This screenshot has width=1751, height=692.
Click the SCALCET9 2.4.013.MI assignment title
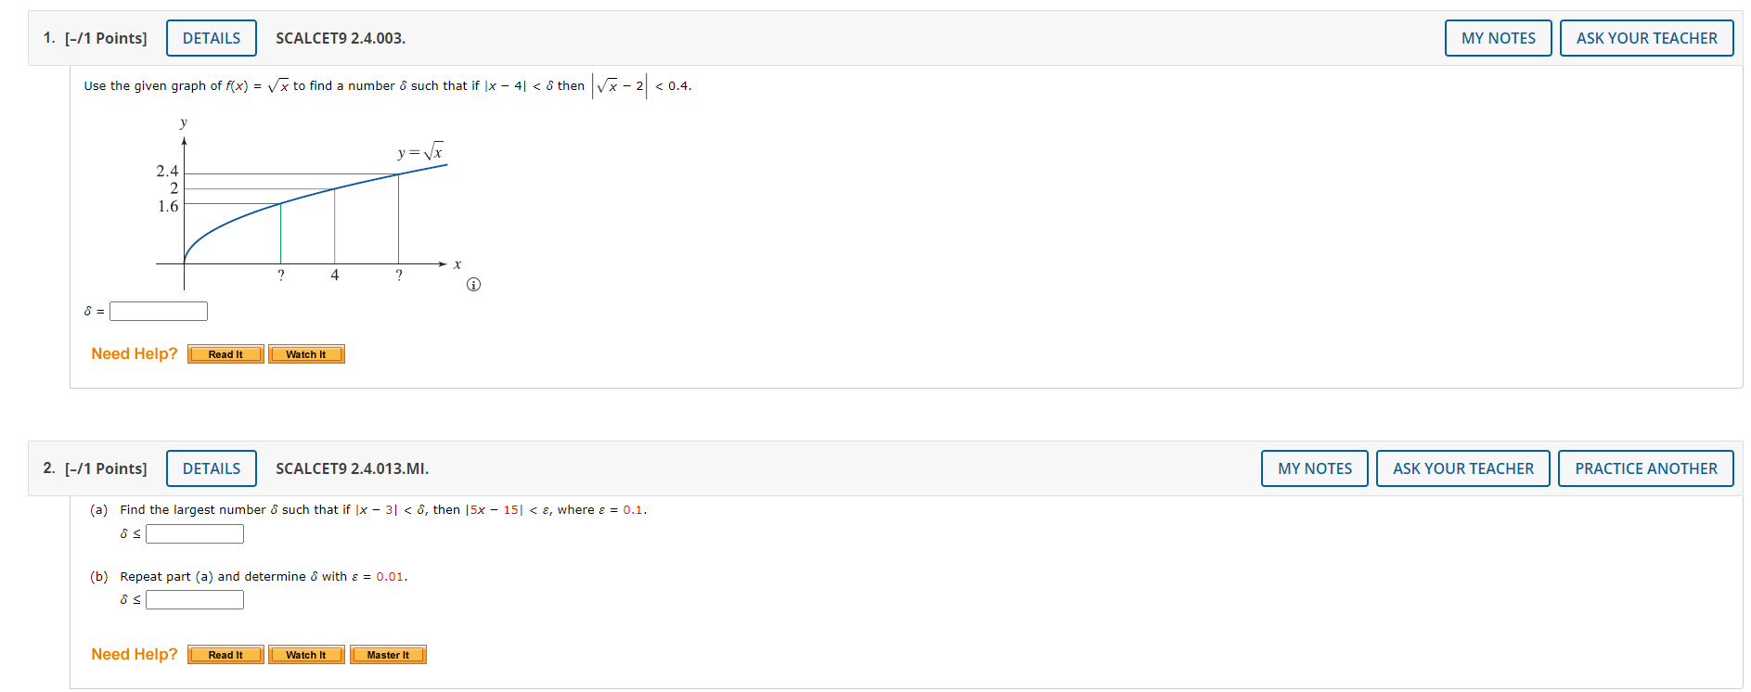point(352,468)
